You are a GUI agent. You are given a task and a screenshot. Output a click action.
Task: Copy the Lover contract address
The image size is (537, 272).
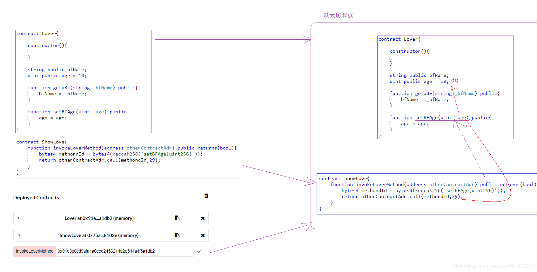click(177, 218)
